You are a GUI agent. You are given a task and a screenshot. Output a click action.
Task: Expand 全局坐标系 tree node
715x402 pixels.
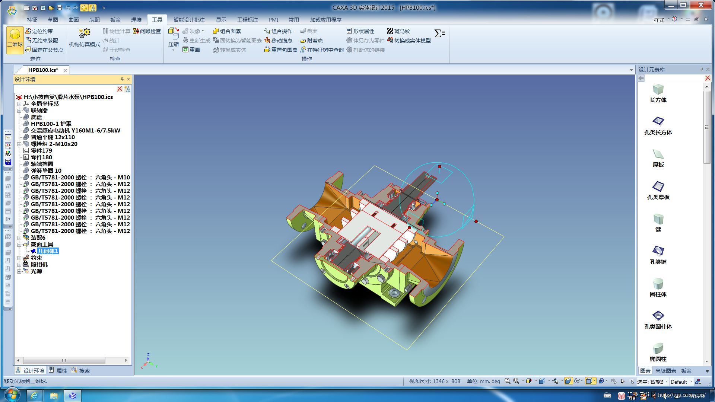19,104
